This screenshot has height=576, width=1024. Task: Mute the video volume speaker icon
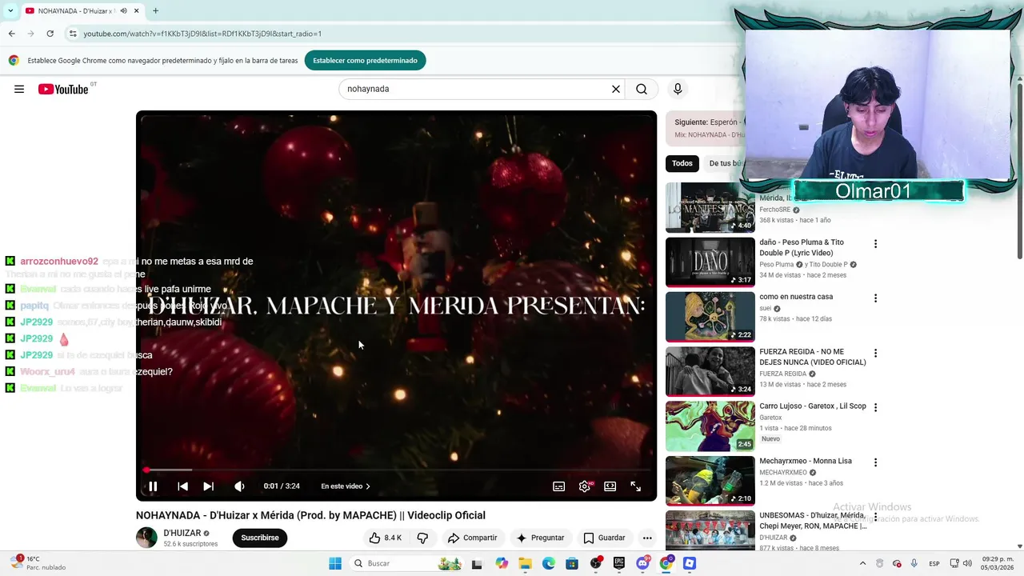click(x=239, y=486)
